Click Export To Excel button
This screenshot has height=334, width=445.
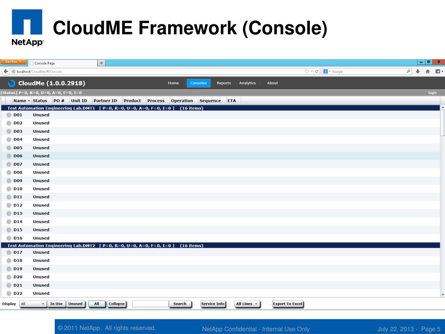(x=288, y=304)
